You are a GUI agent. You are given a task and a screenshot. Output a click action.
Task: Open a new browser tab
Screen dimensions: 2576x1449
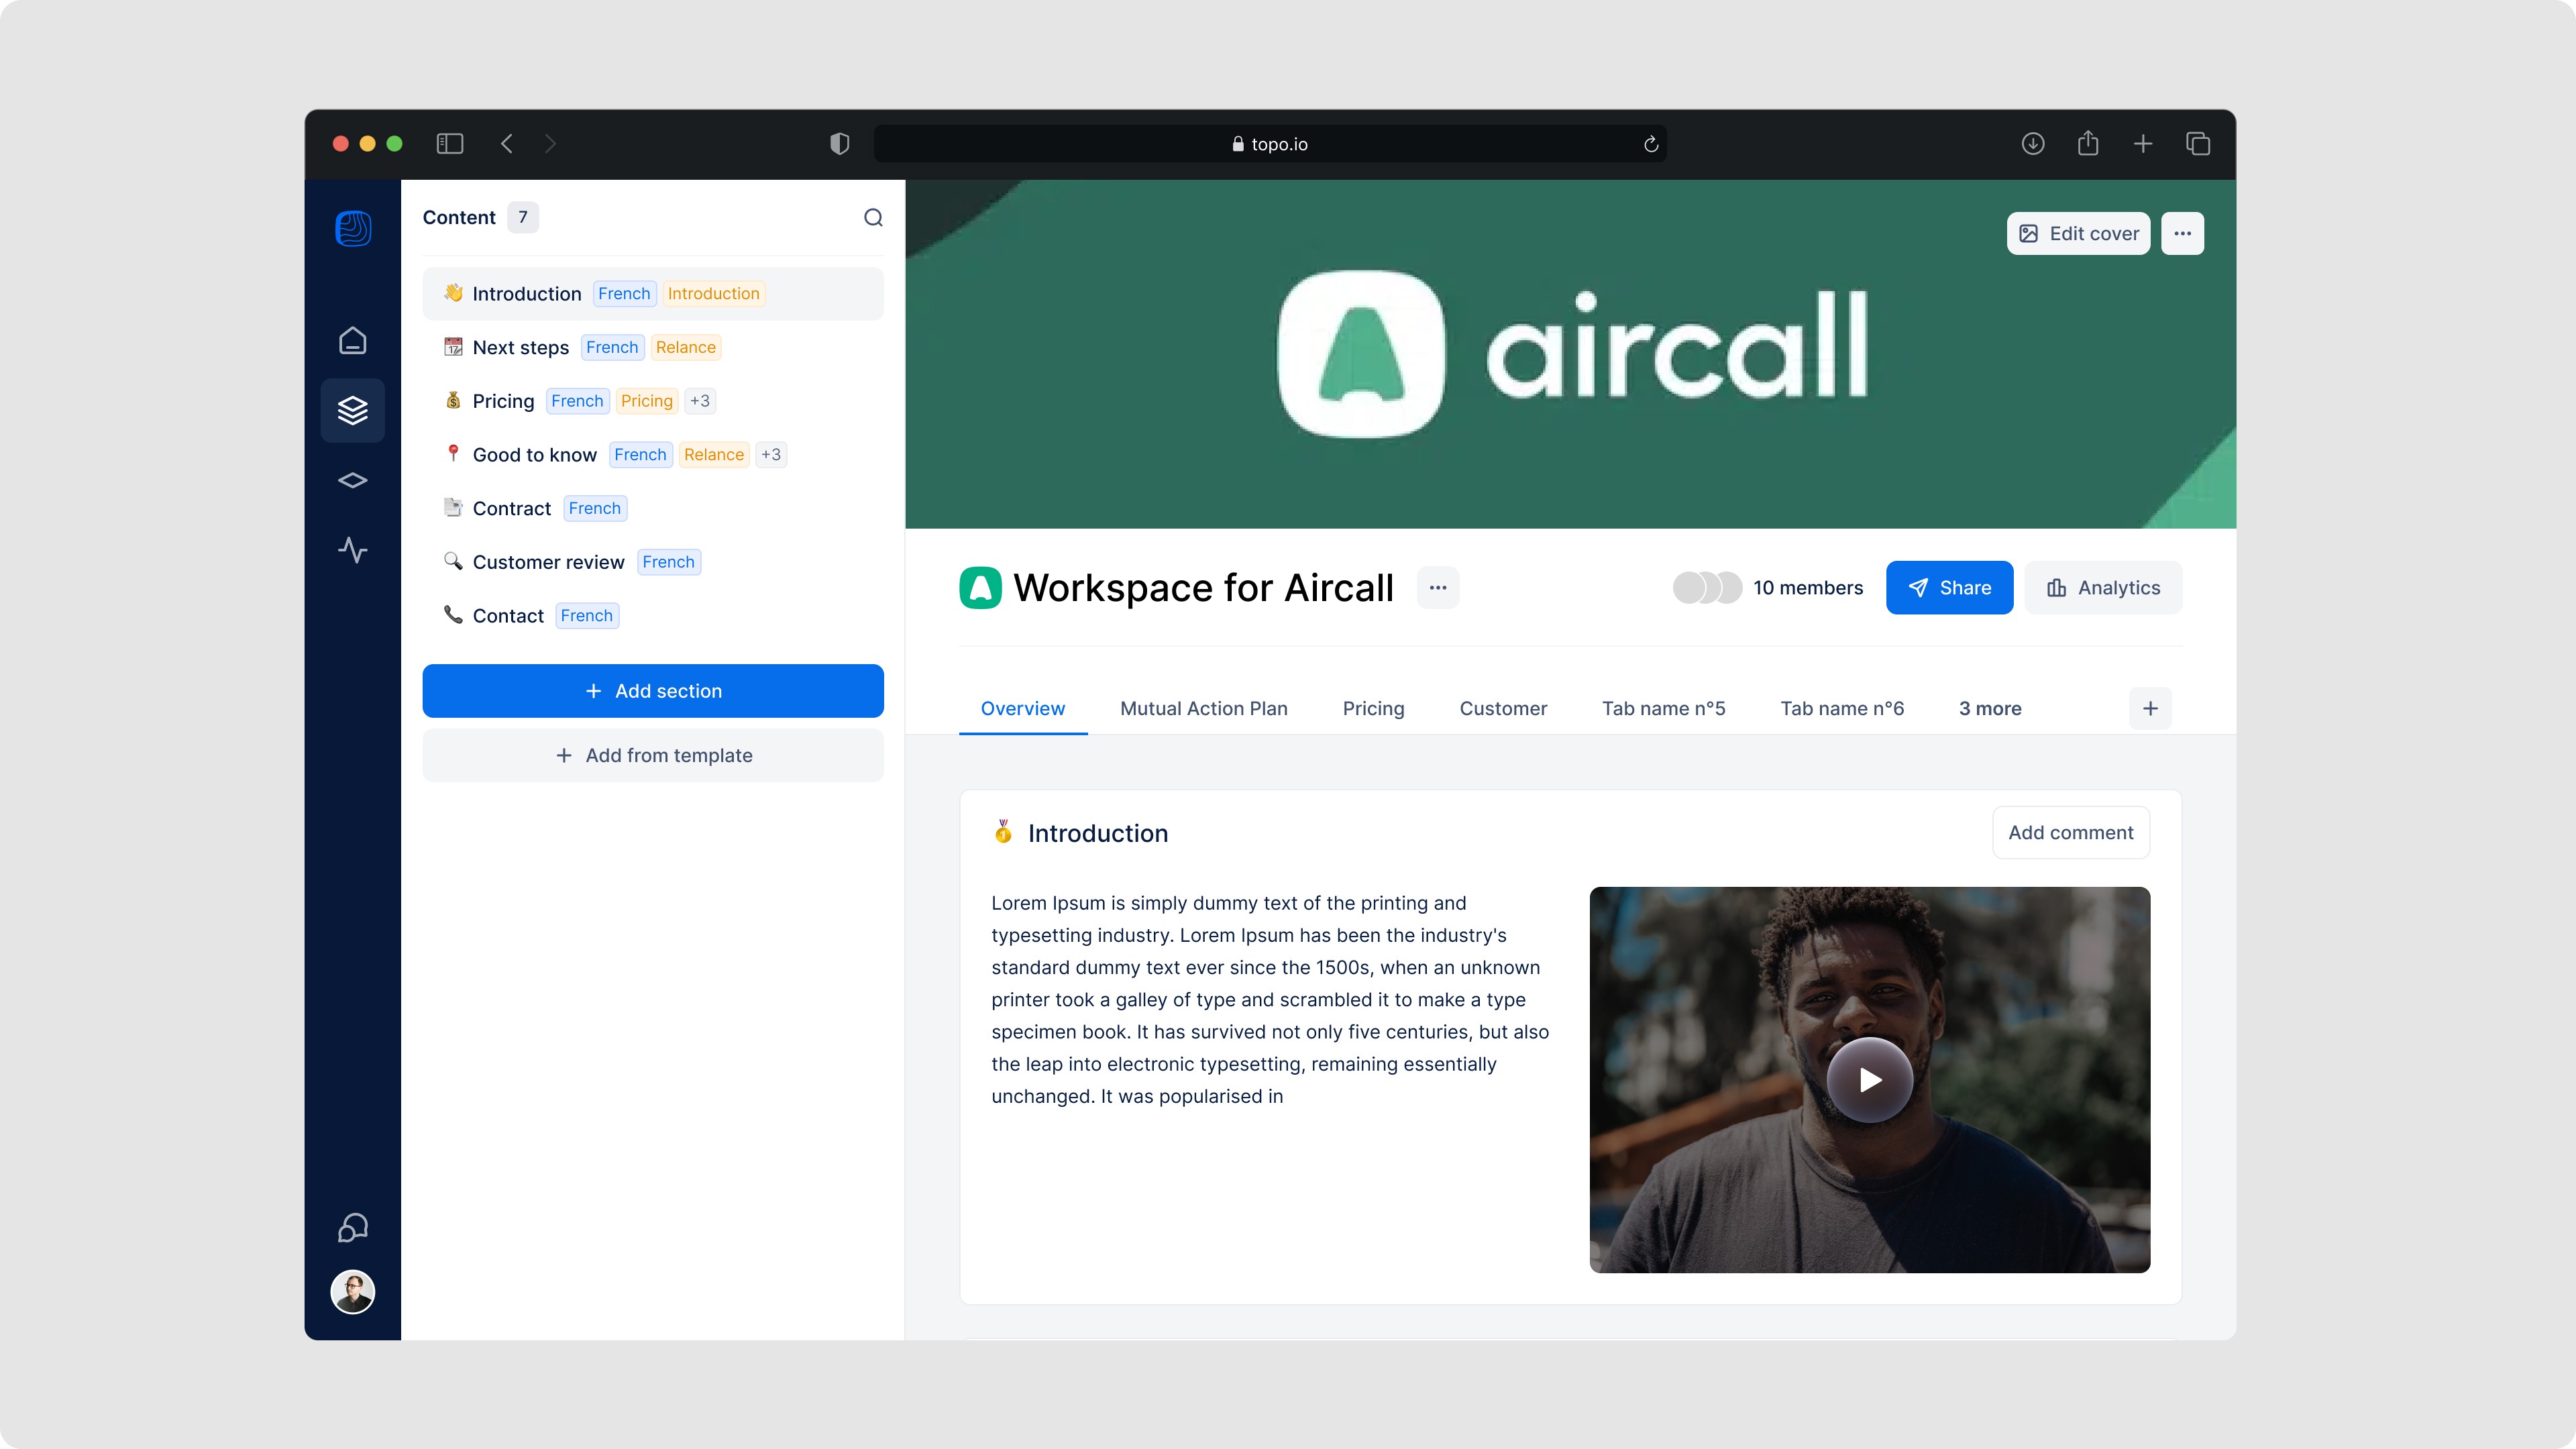[2143, 144]
